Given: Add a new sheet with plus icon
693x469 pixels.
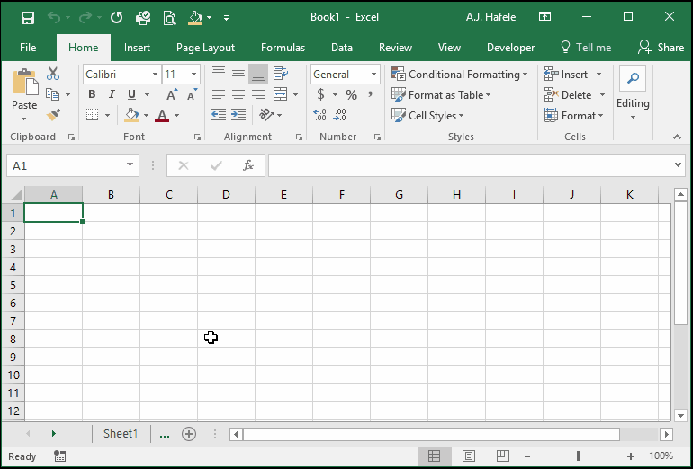Looking at the screenshot, I should tap(189, 434).
